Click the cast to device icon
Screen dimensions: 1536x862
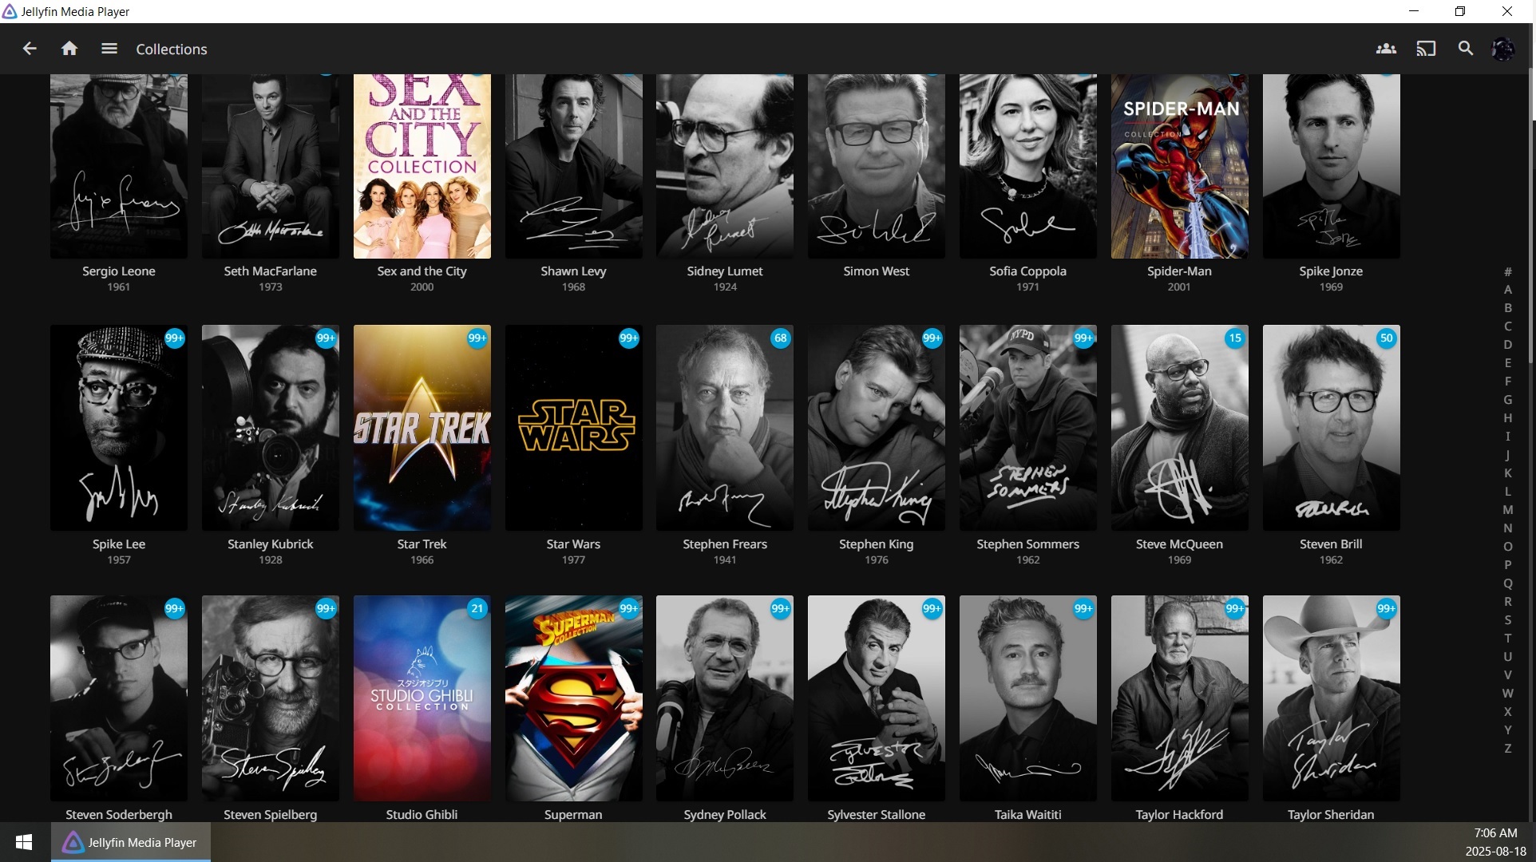pos(1426,49)
